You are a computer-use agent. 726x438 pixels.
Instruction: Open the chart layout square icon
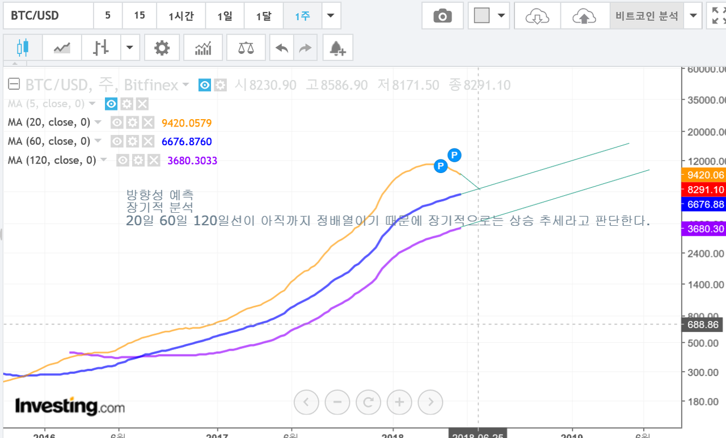point(482,16)
